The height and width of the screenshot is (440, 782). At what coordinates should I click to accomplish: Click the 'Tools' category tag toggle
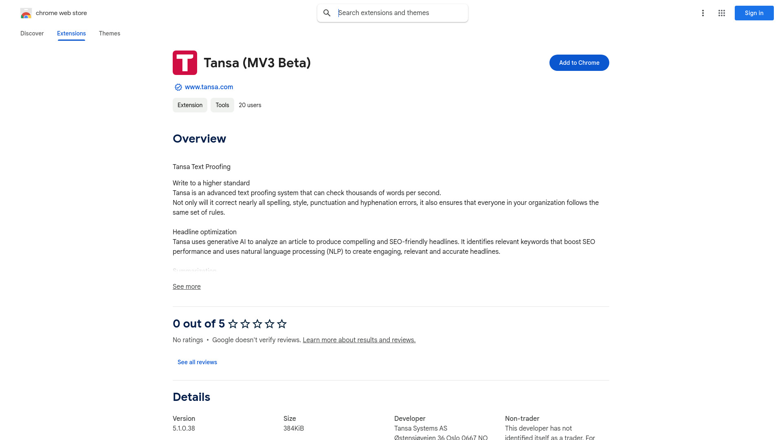click(222, 105)
